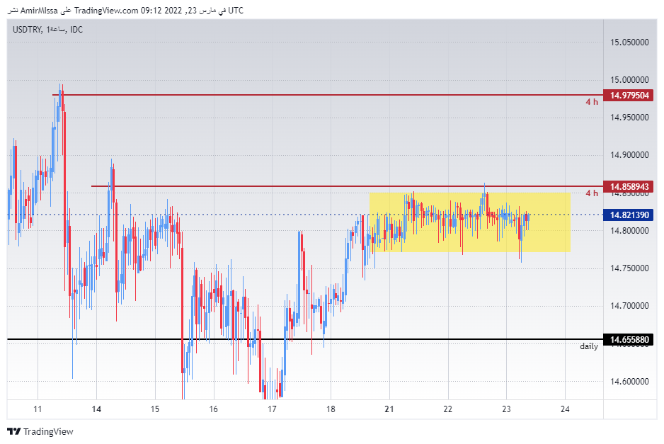Click the blue 14.821390 current price label
Screen dimensions: 664x444
point(629,215)
